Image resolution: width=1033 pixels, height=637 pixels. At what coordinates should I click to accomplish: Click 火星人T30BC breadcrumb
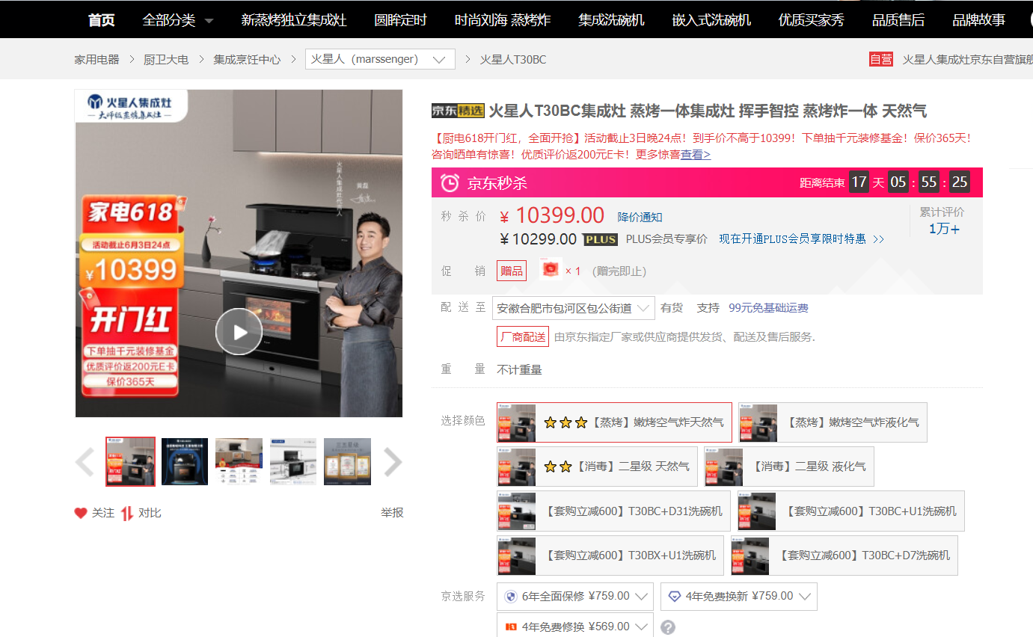pos(513,59)
